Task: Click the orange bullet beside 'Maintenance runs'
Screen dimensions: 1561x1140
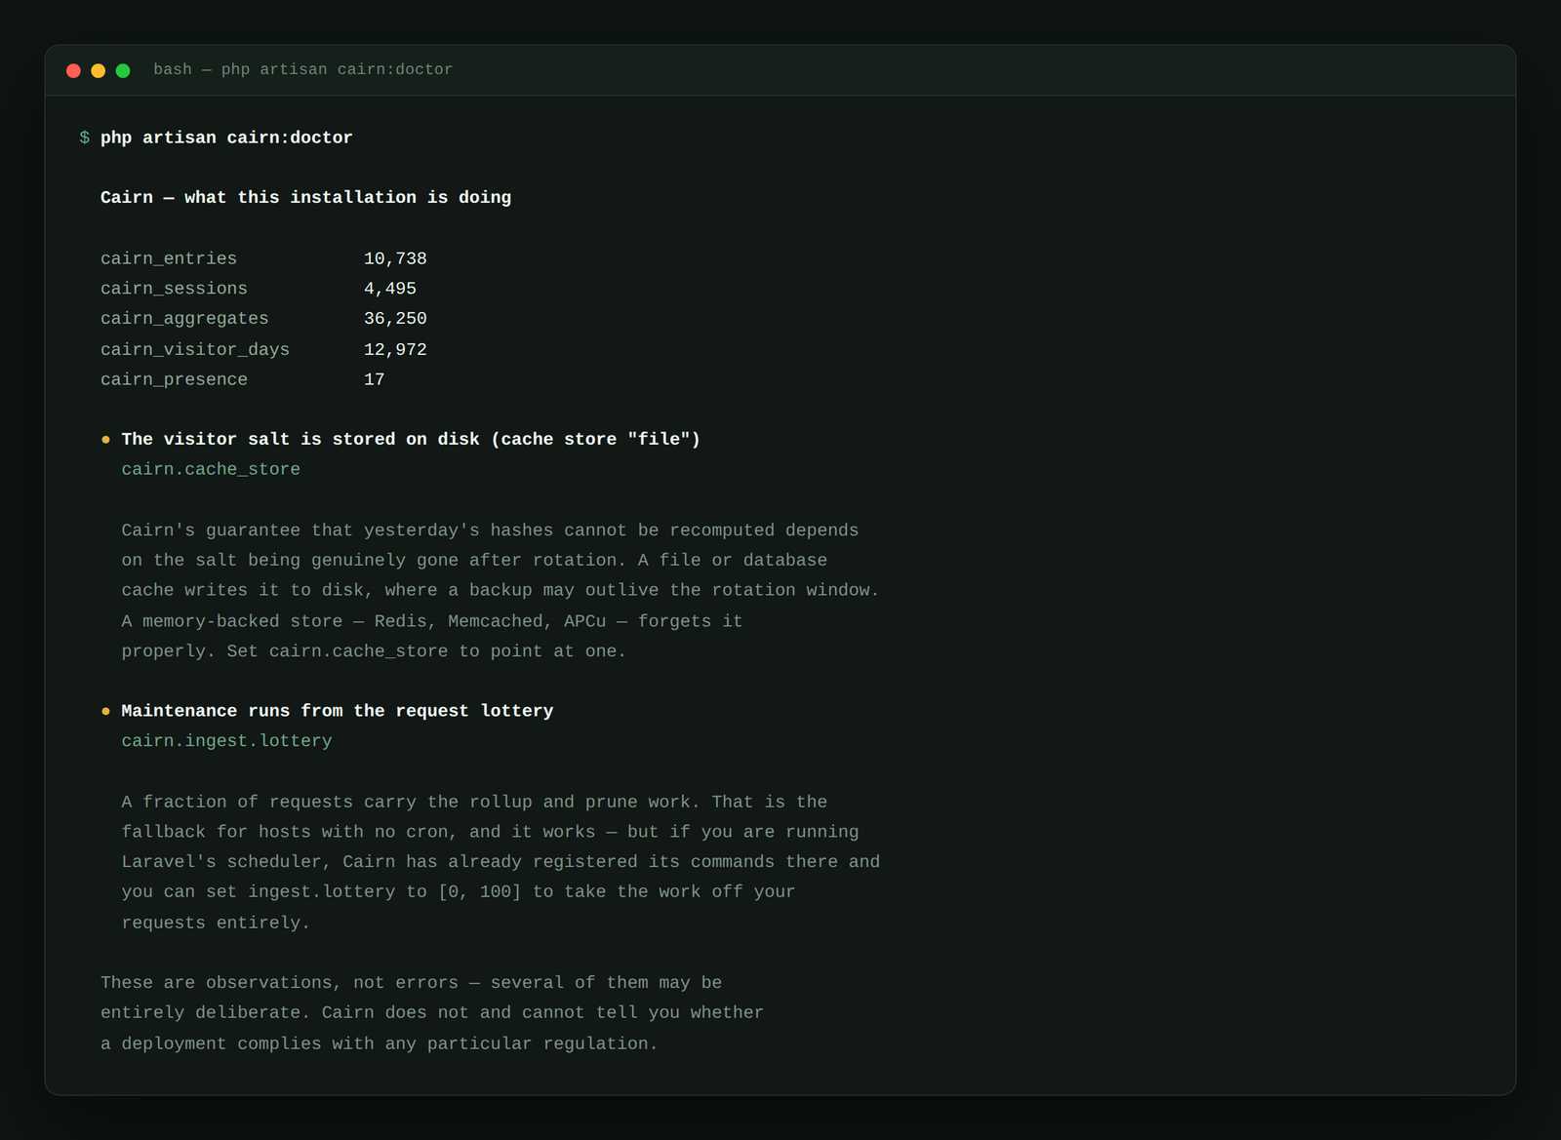Action: point(105,711)
